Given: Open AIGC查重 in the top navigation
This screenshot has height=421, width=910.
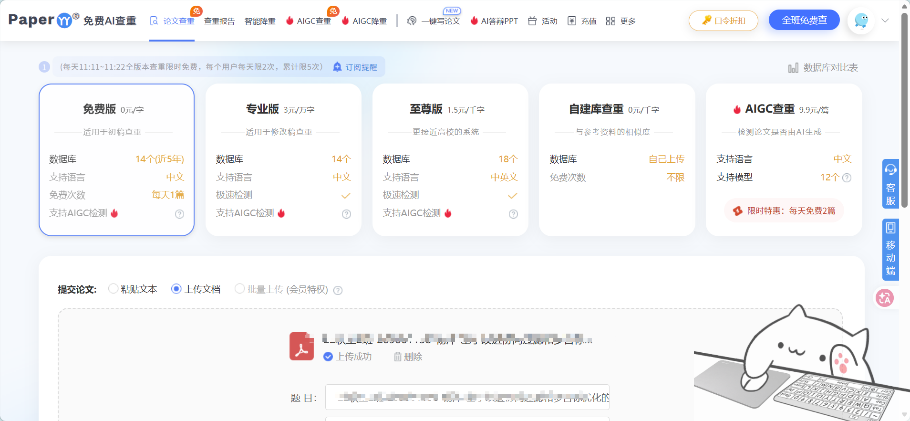Looking at the screenshot, I should (309, 21).
